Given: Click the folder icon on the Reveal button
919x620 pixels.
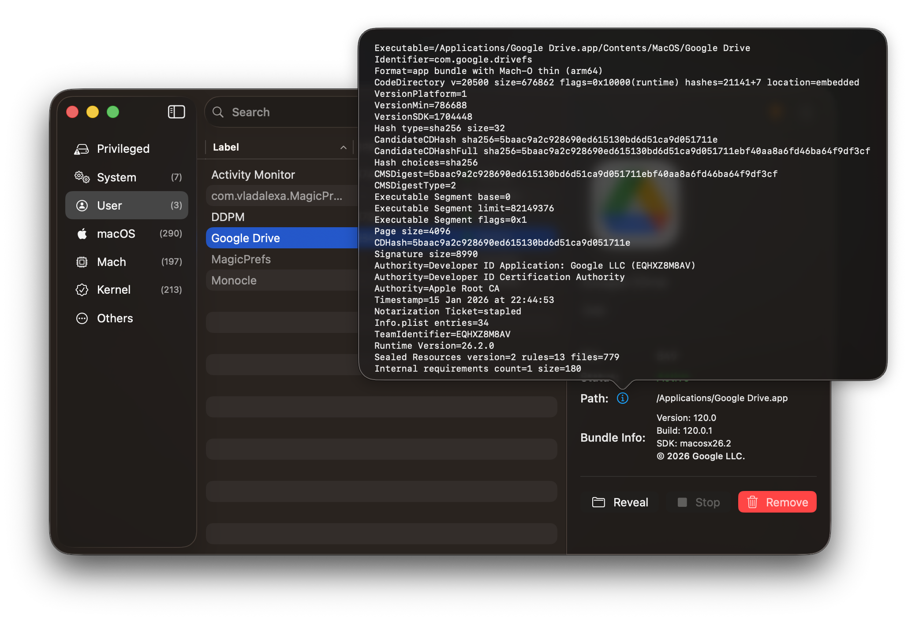Looking at the screenshot, I should 599,502.
